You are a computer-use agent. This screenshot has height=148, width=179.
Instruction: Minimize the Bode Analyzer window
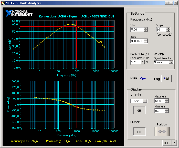pos(167,3)
